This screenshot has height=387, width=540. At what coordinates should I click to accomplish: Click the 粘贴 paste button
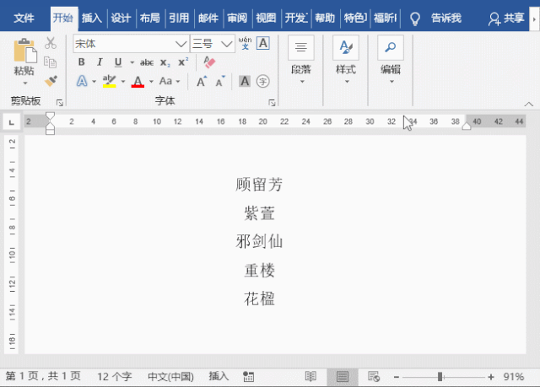[24, 61]
